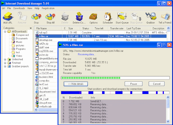
Task: Select the x-files.rar file row
Action: click(101, 36)
